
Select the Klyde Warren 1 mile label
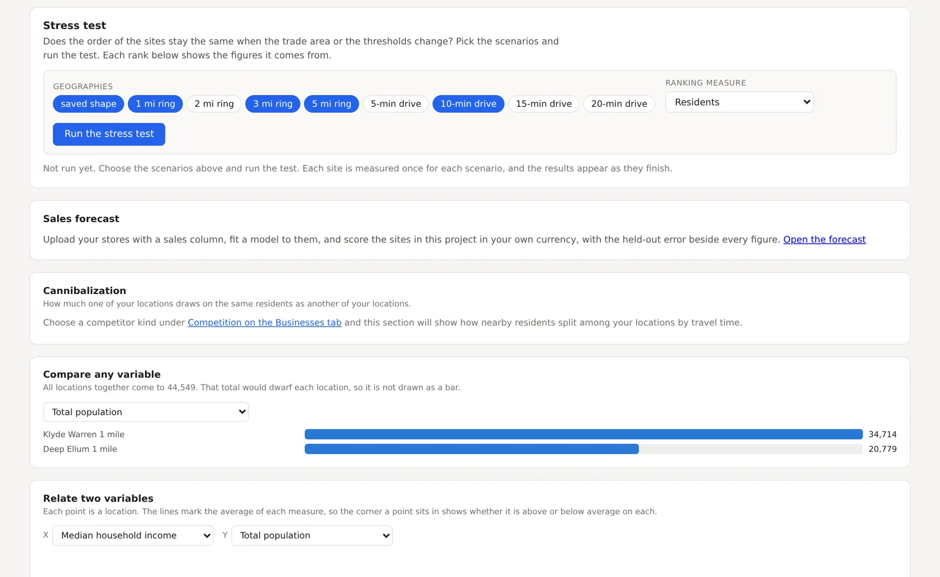83,434
